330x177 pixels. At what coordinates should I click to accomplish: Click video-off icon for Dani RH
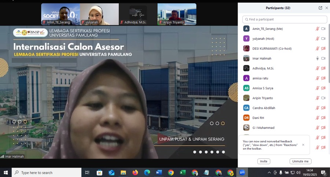coord(323,118)
